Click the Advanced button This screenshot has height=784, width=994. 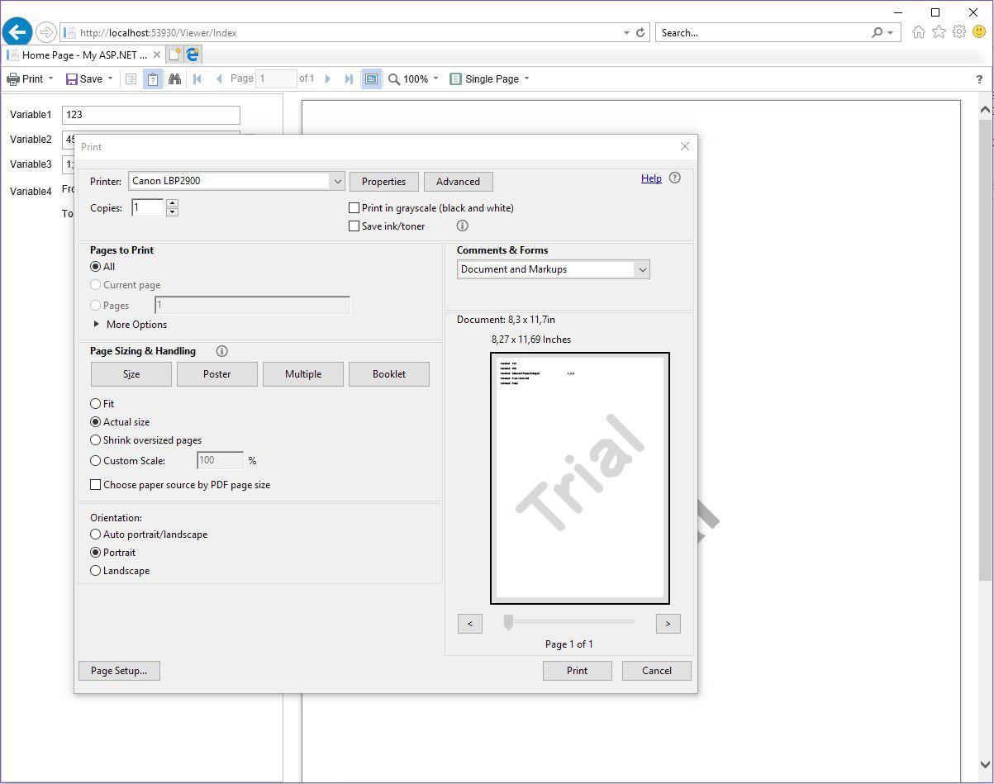[459, 182]
